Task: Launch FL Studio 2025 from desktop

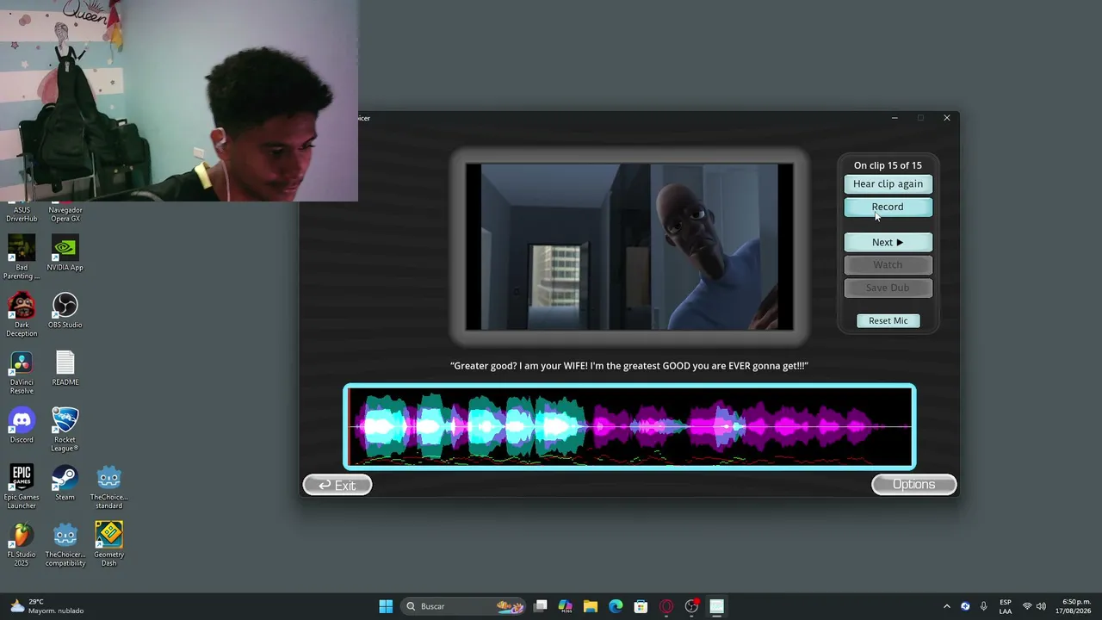Action: point(22,544)
